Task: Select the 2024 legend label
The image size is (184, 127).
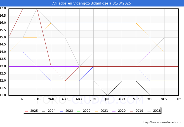Action: pyautogui.click(x=52, y=111)
